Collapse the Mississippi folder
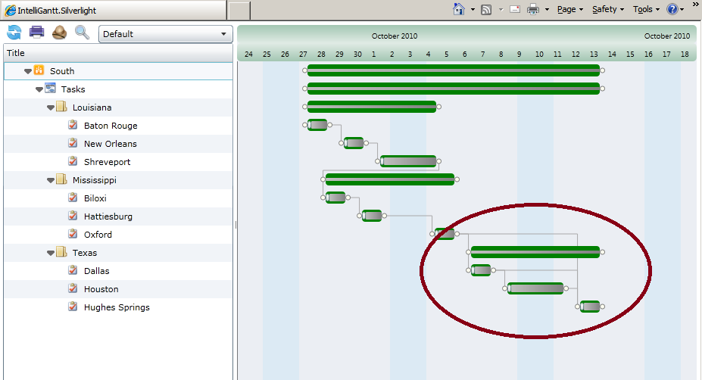 (51, 180)
